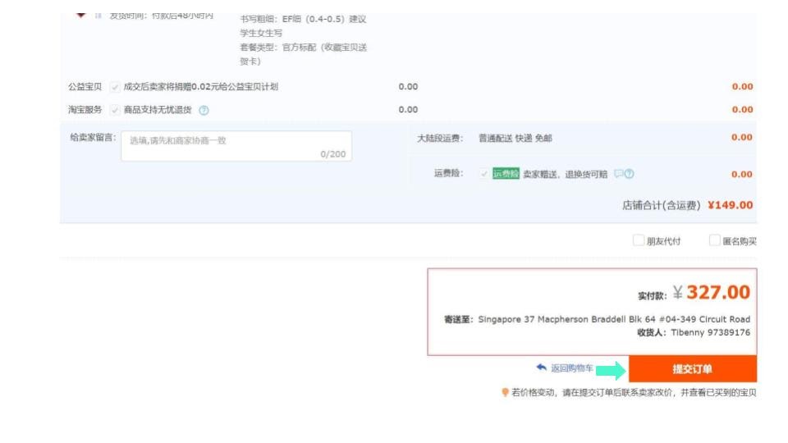Click the chat bubble icon after 退换货可赔
The height and width of the screenshot is (443, 788).
619,174
